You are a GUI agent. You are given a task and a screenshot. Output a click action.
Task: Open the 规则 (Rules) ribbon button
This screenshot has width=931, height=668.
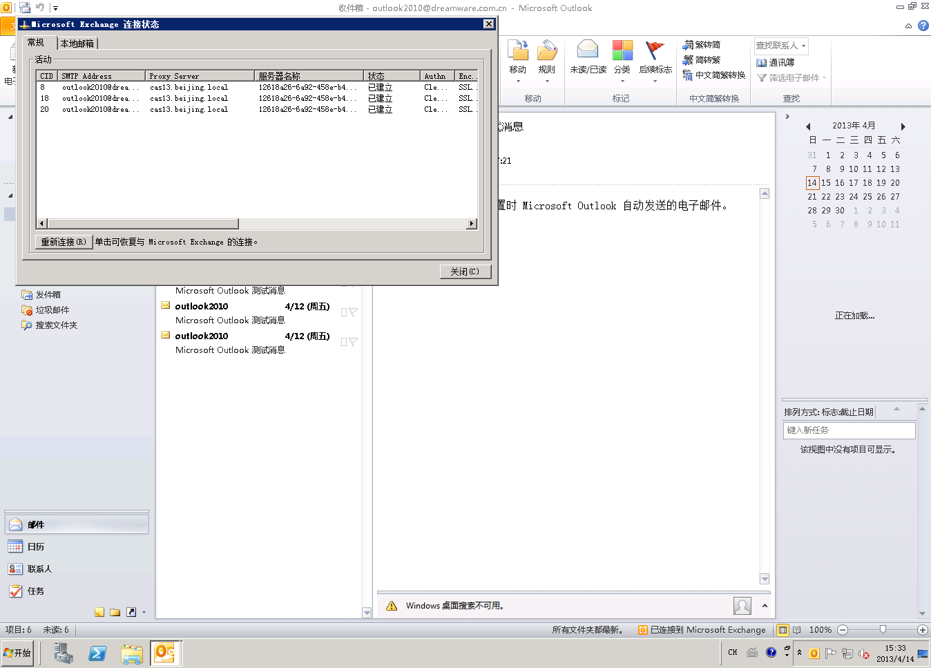coord(547,61)
